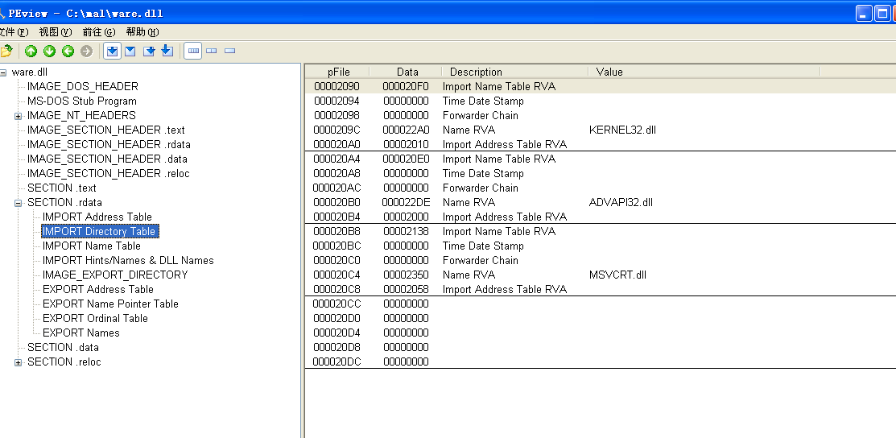Image resolution: width=896 pixels, height=438 pixels.
Task: Select row with pFile 000020A0
Action: (600, 145)
